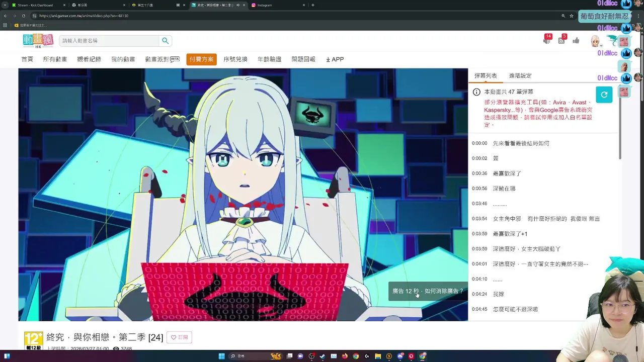Image resolution: width=644 pixels, height=362 pixels.
Task: Open Steam from the taskbar
Action: pyautogui.click(x=323, y=356)
